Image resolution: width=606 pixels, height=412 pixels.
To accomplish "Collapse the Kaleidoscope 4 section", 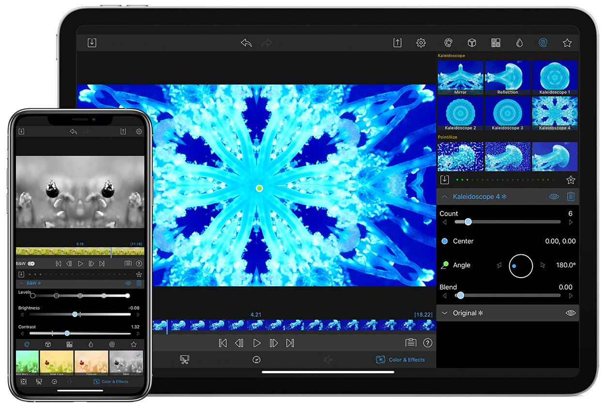I will click(444, 197).
